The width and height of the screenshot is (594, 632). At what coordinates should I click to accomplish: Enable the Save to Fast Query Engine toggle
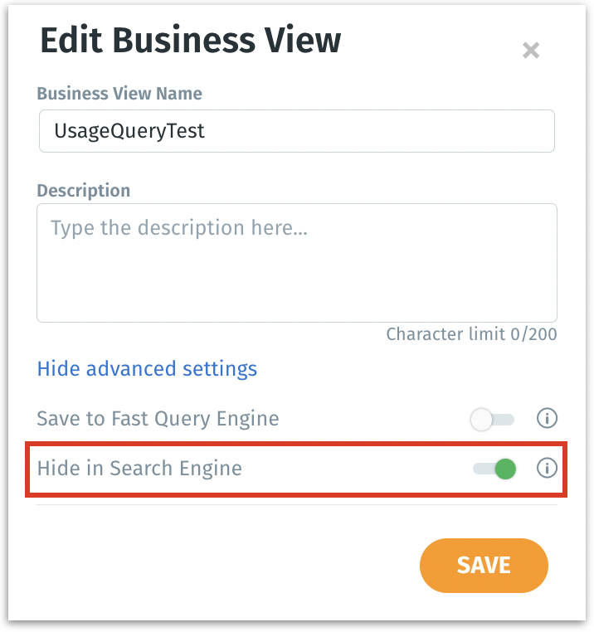(x=492, y=420)
